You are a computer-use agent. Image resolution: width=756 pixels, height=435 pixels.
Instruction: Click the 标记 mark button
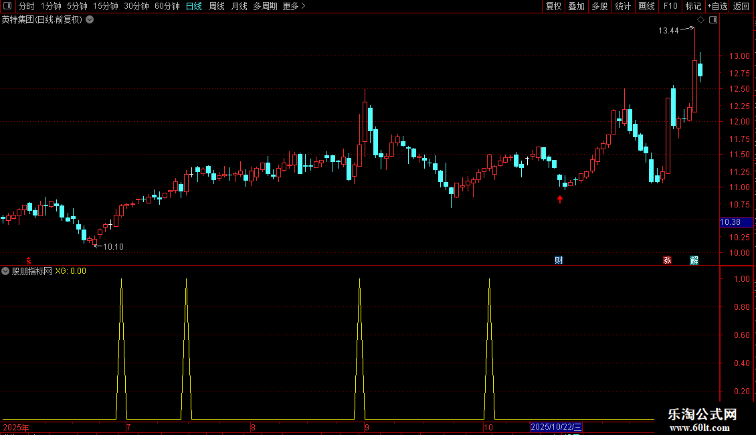[x=693, y=6]
